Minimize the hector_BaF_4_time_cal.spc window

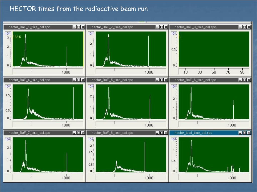(74, 80)
